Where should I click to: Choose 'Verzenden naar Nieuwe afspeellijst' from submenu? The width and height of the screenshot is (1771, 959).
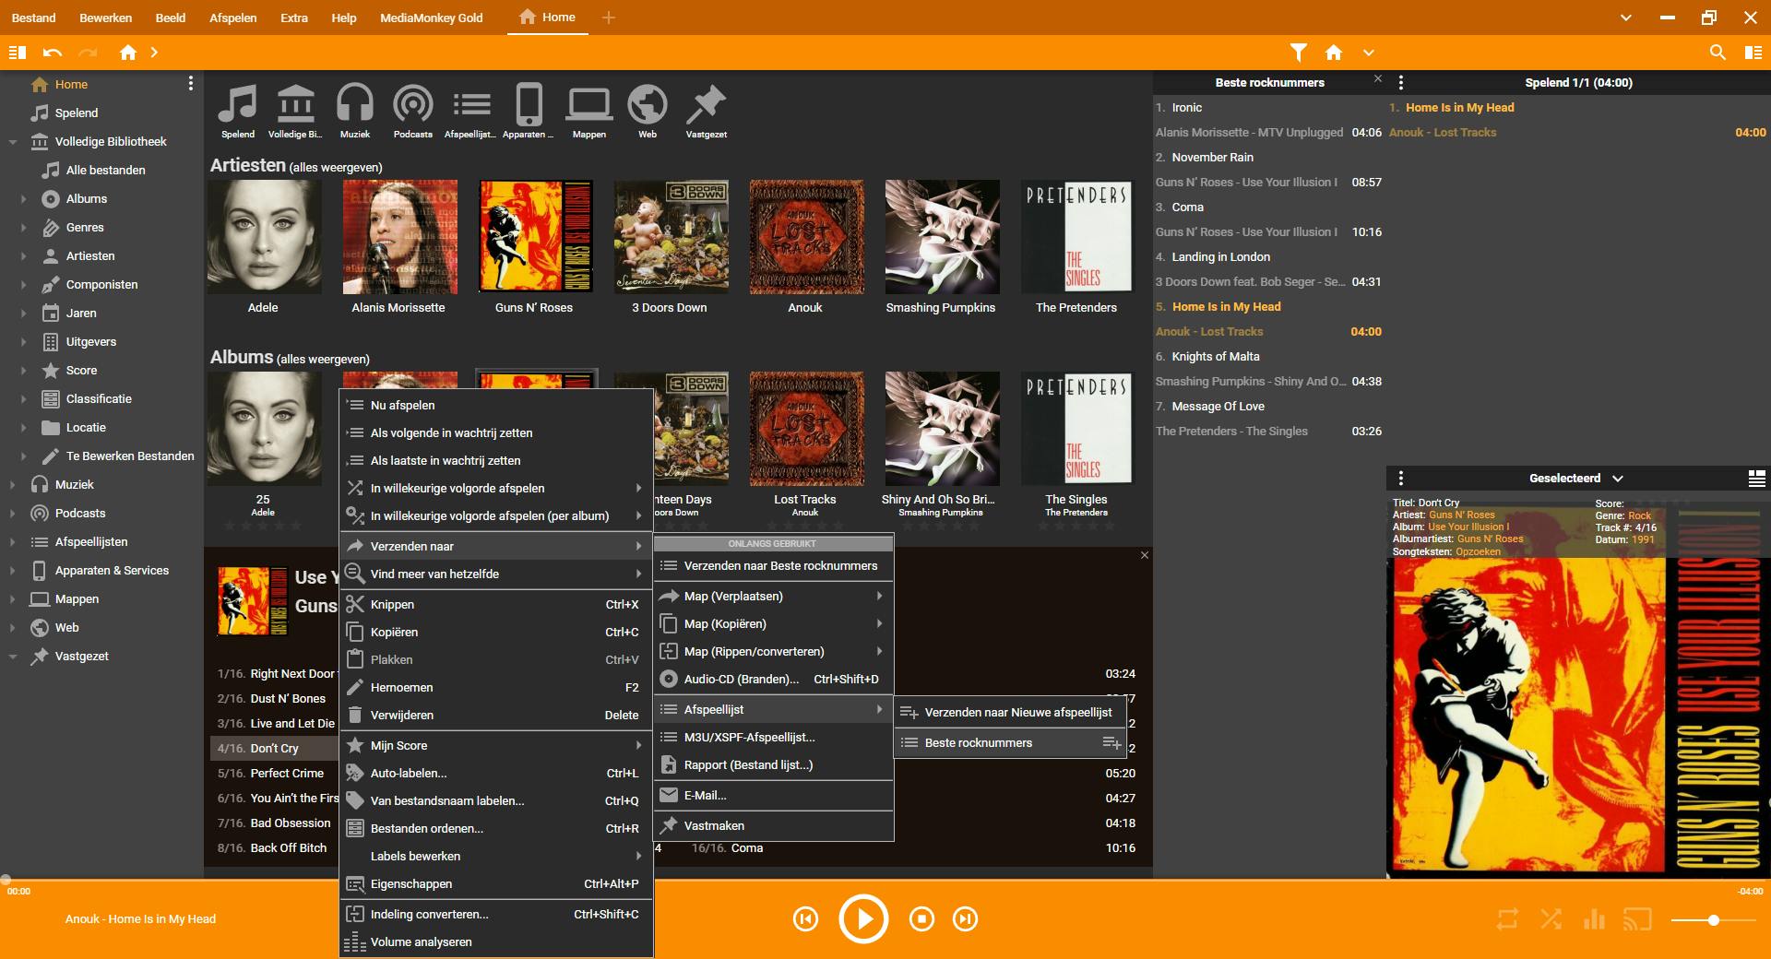[1017, 712]
